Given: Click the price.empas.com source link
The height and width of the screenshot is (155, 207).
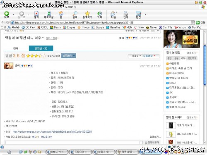Looking at the screenshot, I should [x=52, y=131].
